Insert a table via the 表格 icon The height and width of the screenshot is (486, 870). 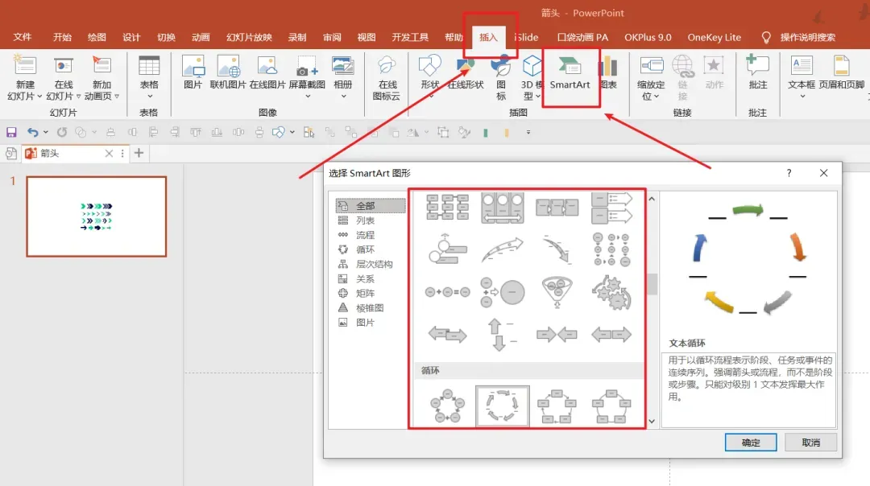(x=149, y=67)
